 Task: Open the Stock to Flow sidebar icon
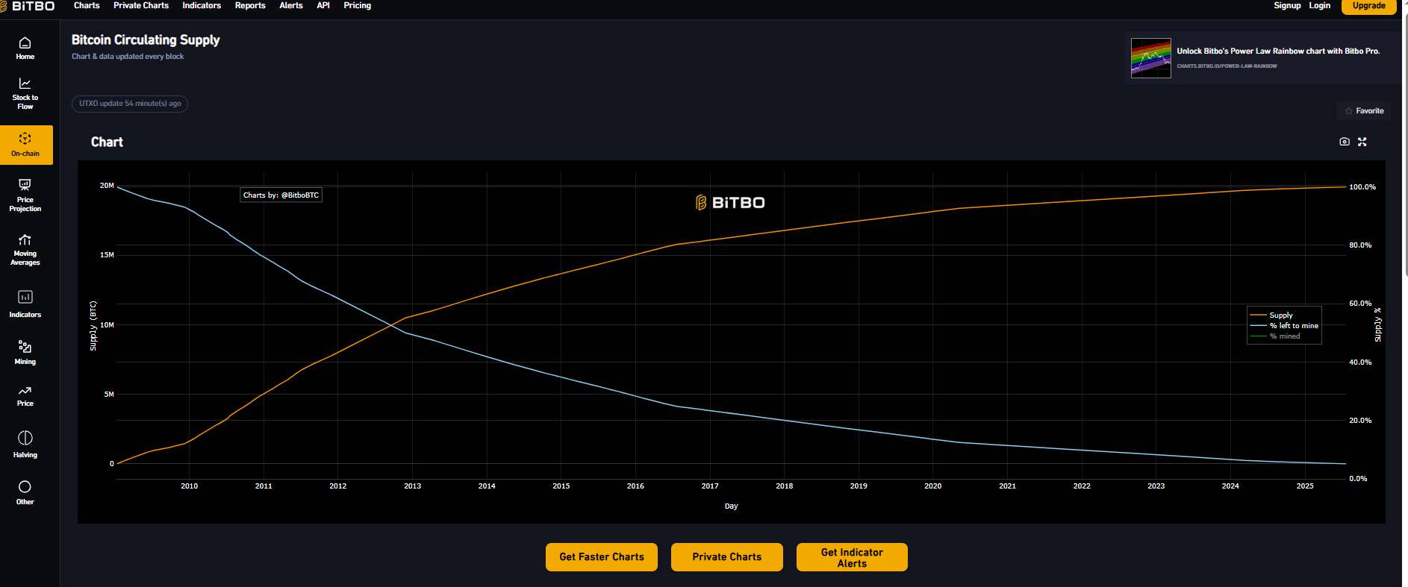point(25,92)
